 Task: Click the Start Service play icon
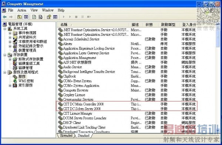(64, 17)
